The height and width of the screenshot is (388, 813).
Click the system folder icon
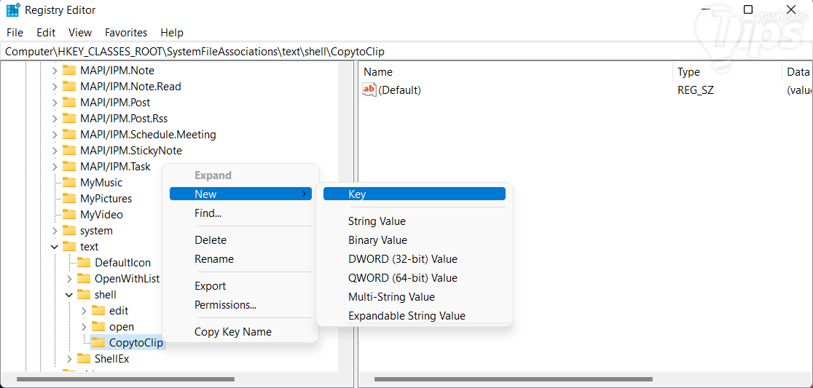(x=69, y=231)
